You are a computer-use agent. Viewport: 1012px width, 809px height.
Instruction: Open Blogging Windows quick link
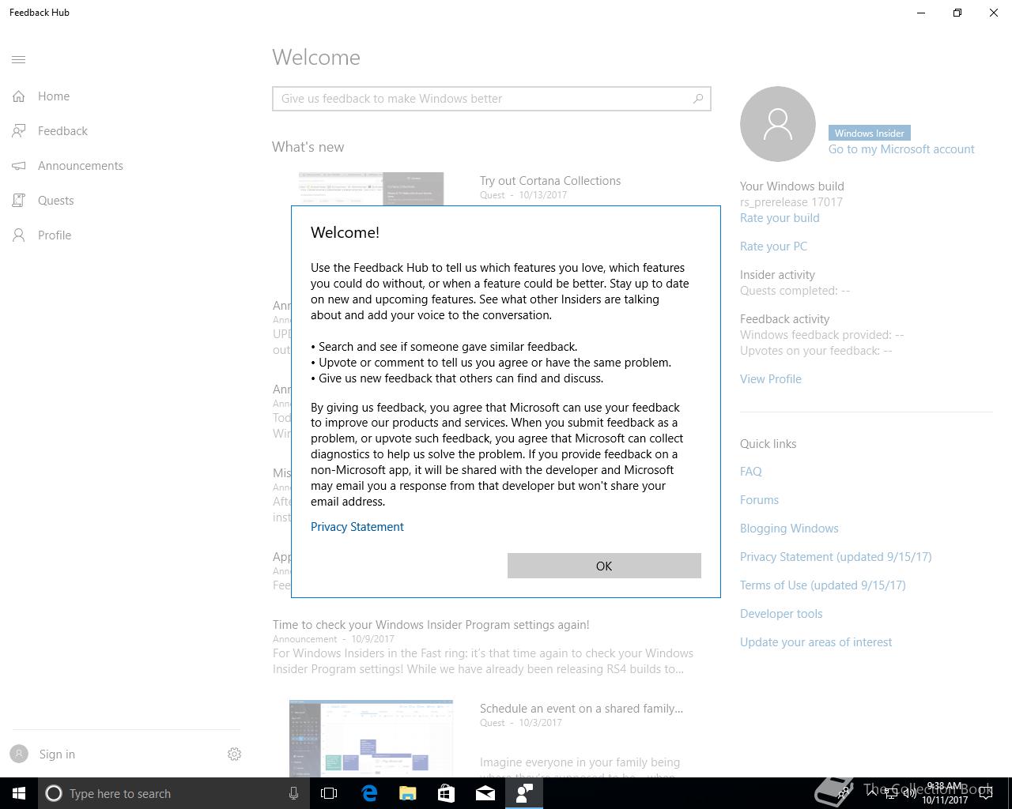(x=789, y=529)
